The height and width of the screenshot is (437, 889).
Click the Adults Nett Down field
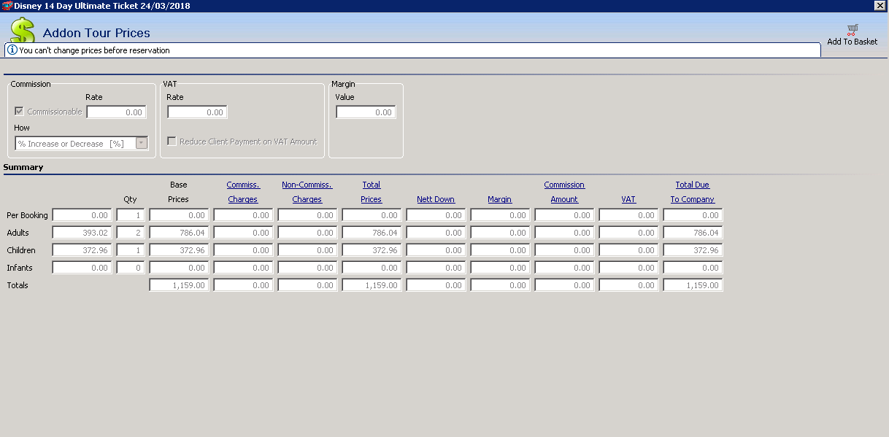click(436, 233)
